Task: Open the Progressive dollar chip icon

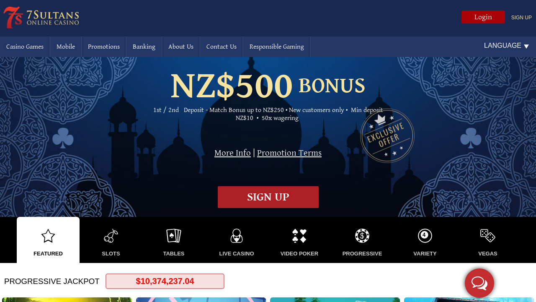Action: [362, 236]
